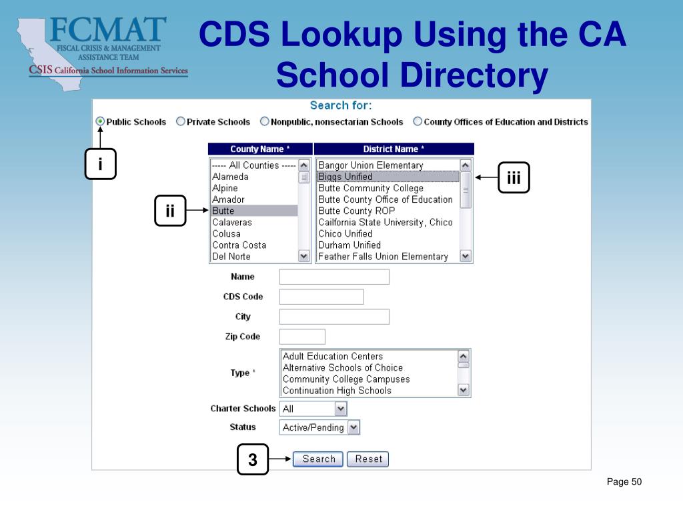Image resolution: width=683 pixels, height=512 pixels.
Task: Click the County Name scrollbar thumb
Action: pos(304,177)
